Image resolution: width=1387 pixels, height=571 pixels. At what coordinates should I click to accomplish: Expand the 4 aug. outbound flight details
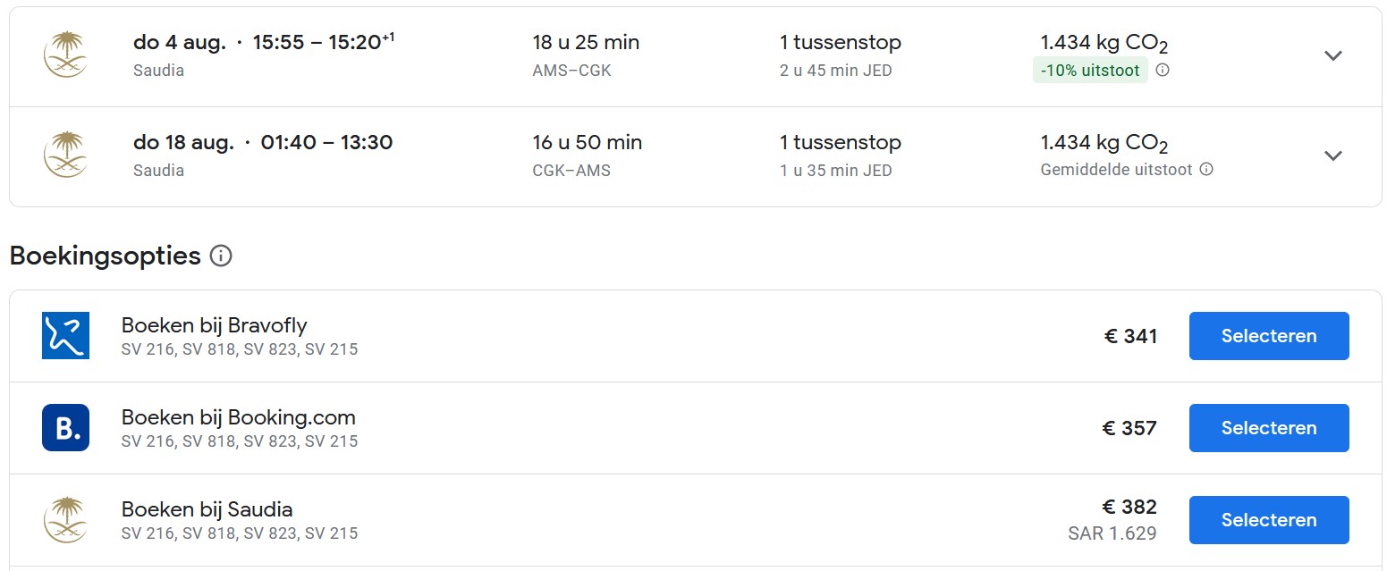[x=1333, y=55]
